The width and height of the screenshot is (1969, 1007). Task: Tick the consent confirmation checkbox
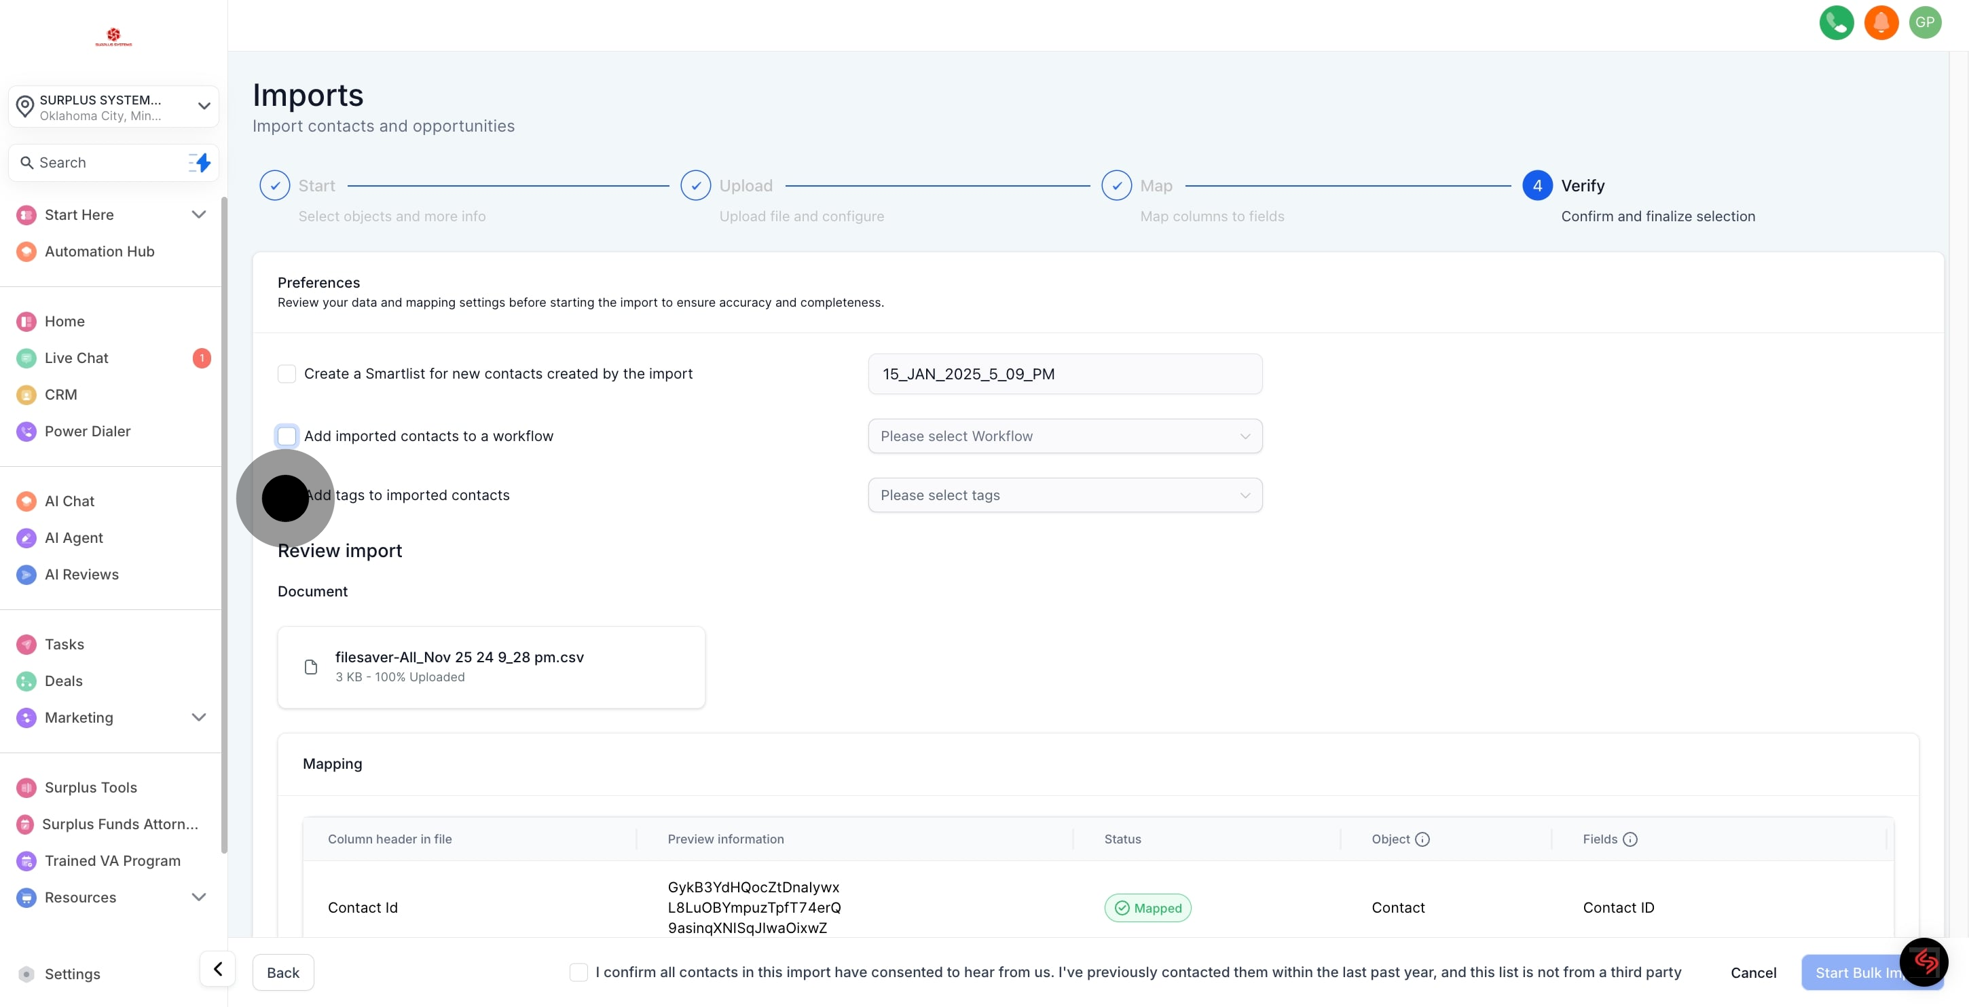578,972
